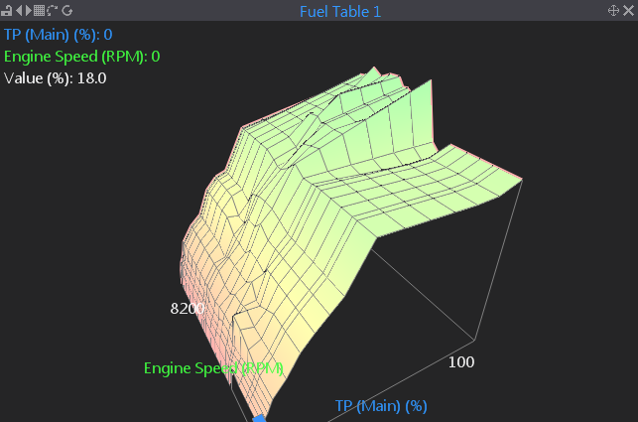Toggle the unlock padlock icon
The image size is (638, 422).
tap(6, 11)
